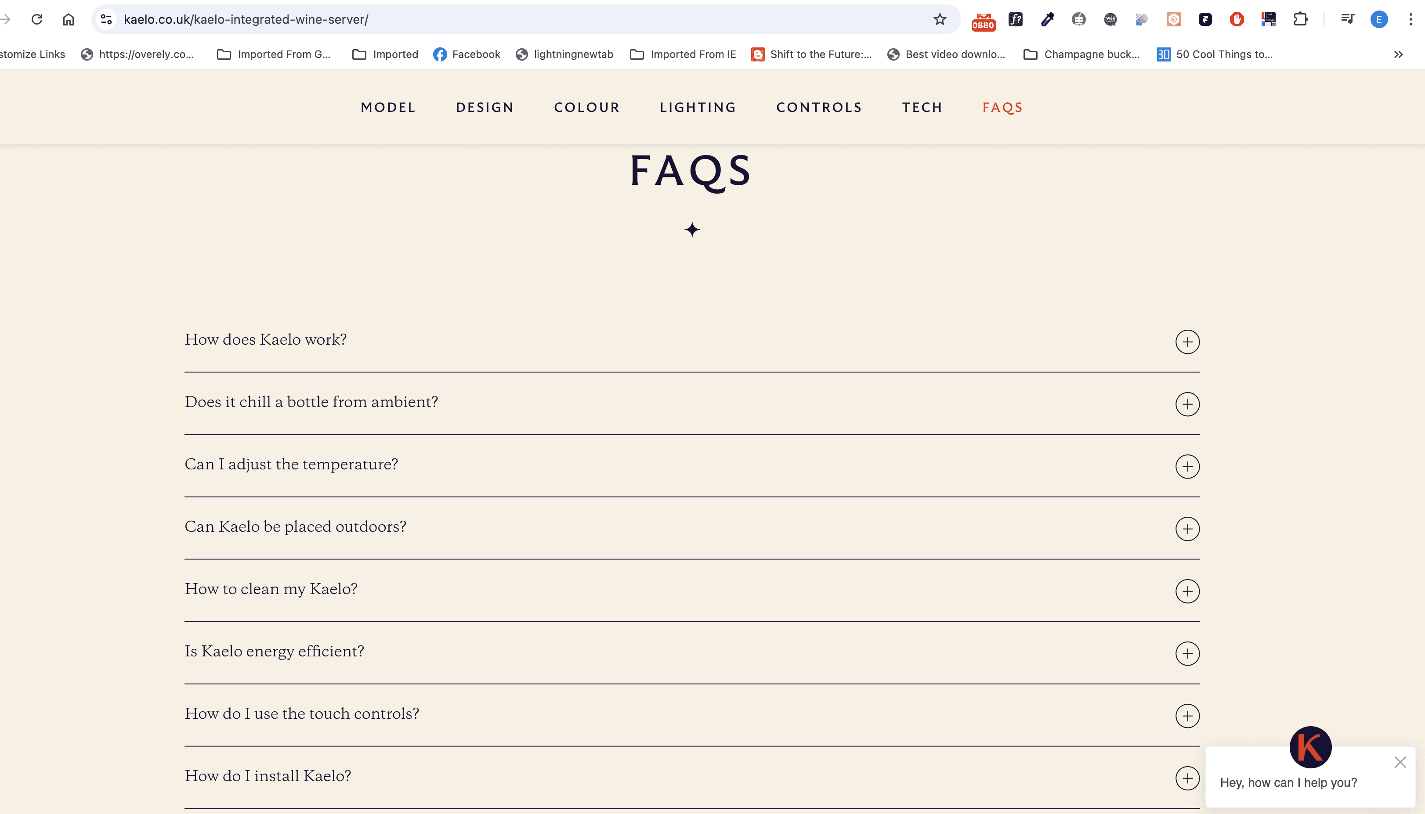
Task: Activate the eyedropper color picker extension
Action: point(1047,20)
